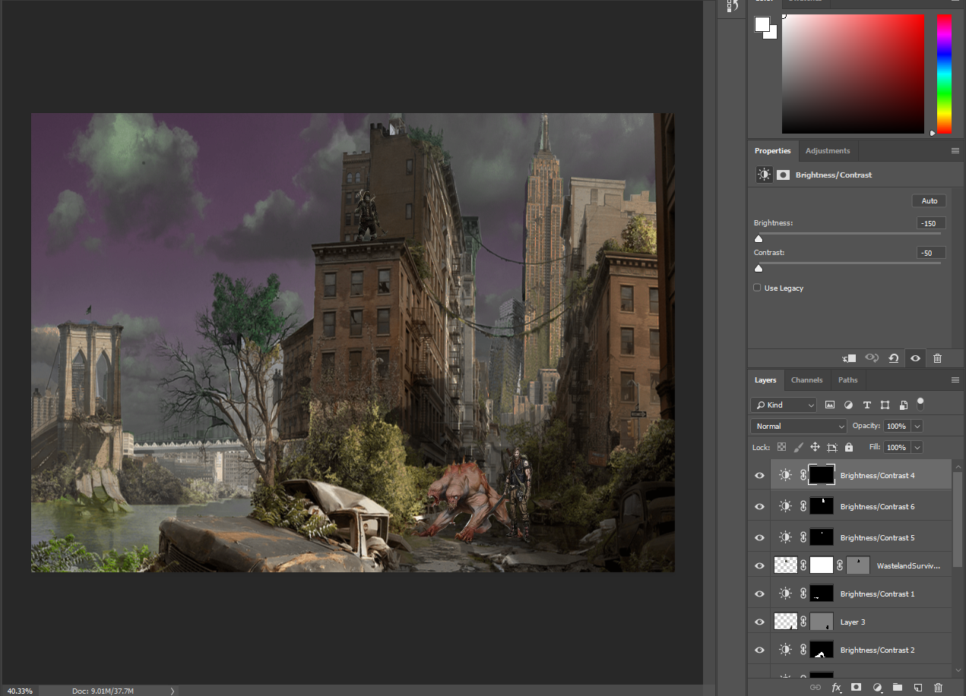The image size is (966, 696).
Task: Open the Layers panel options menu
Action: tap(955, 379)
